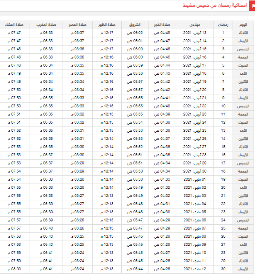Select the اليوم column header
Viewport: 255px width, 277px height.
tap(243, 25)
